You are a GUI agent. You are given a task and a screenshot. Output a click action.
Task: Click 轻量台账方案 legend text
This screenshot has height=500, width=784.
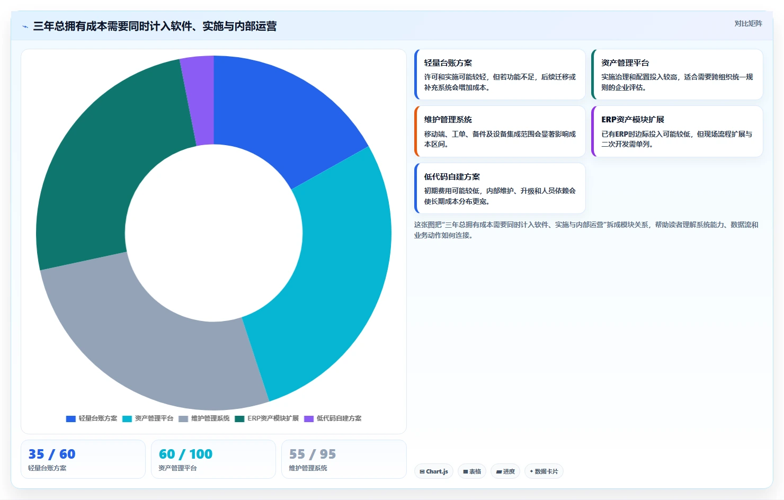tap(98, 418)
